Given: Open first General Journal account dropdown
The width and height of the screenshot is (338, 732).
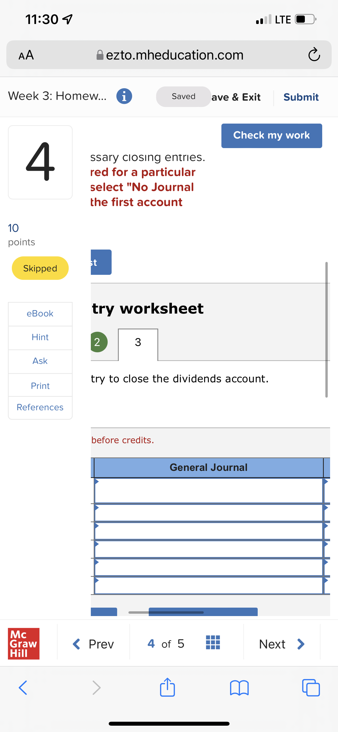Looking at the screenshot, I should [x=208, y=490].
